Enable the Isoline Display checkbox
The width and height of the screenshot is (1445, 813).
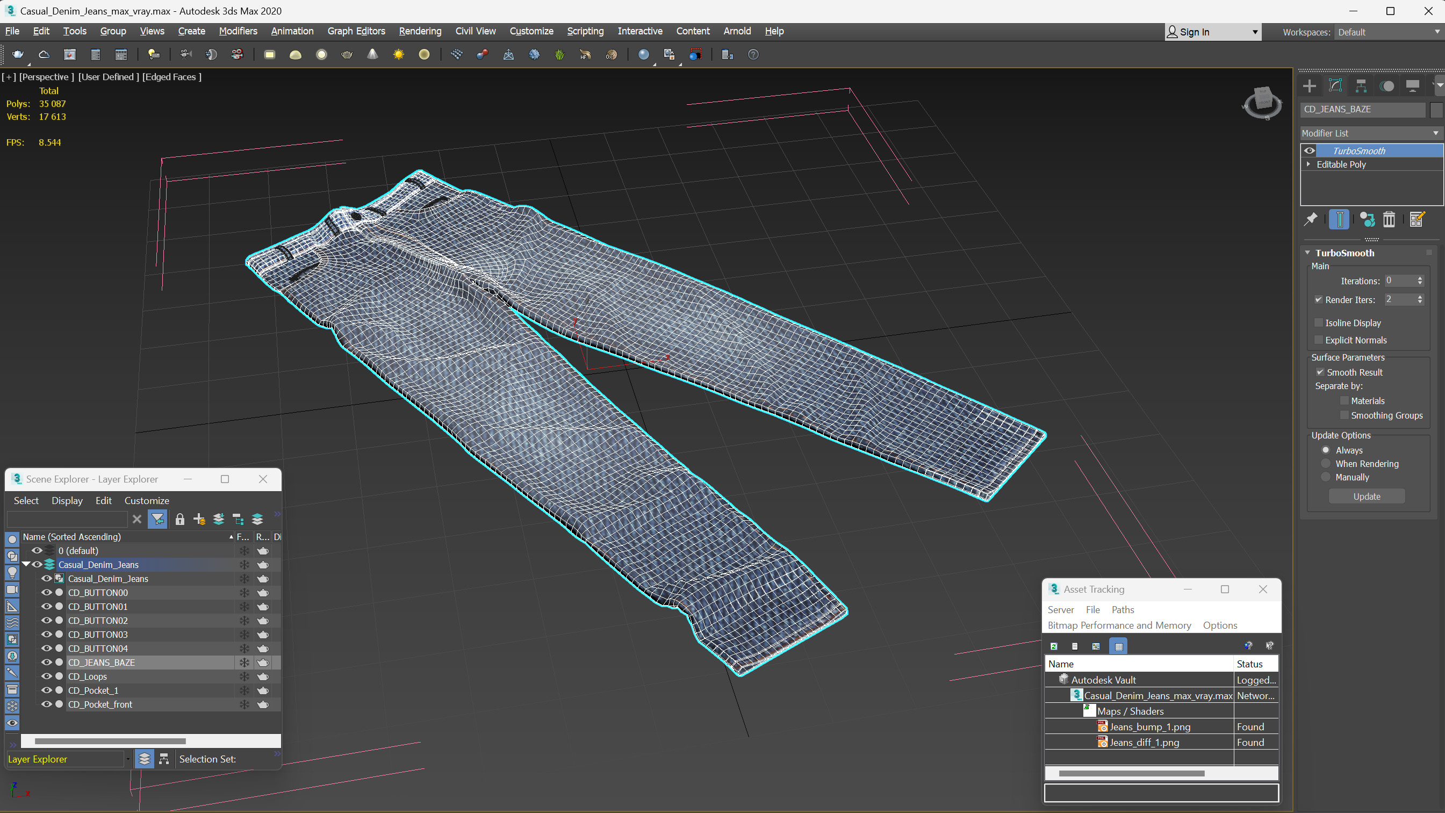(x=1319, y=322)
